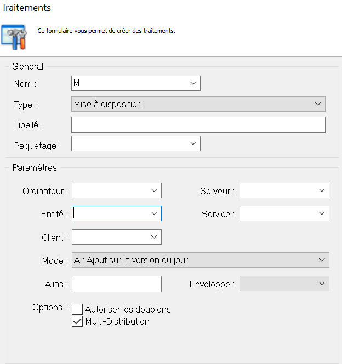Expand the Serveur dropdown

pos(322,190)
